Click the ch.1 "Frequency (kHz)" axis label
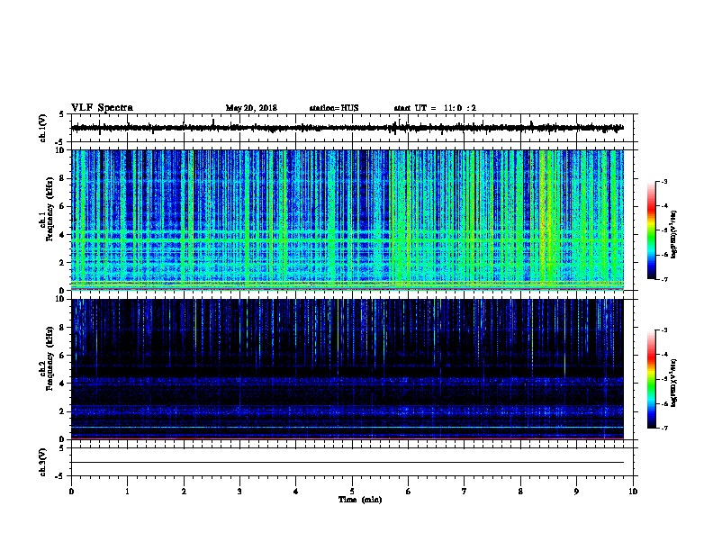Image resolution: width=713 pixels, height=551 pixels. 50,209
